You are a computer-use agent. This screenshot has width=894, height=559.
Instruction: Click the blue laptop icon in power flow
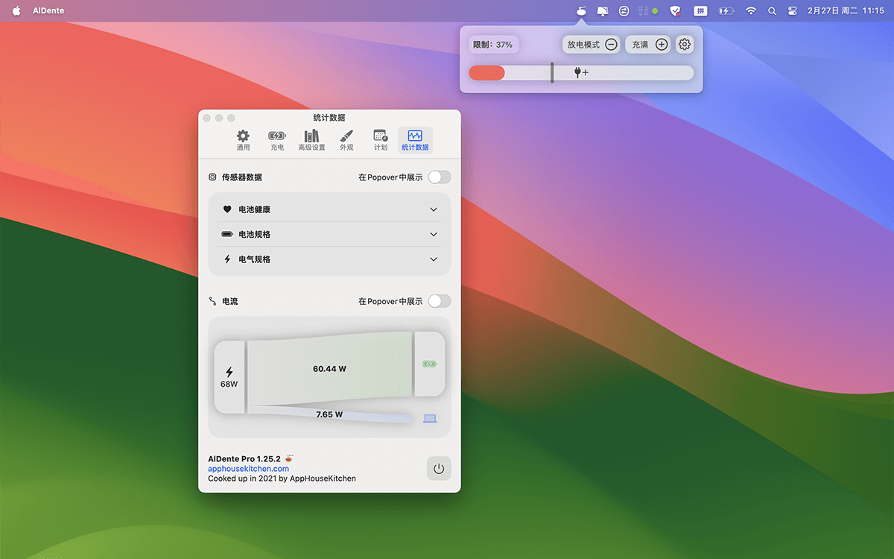(430, 419)
